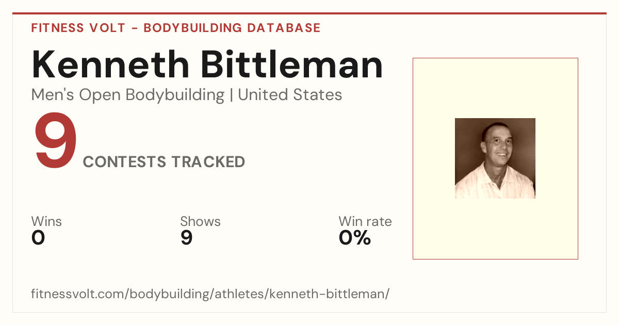Click the Shows value of 9
The image size is (619, 325).
pyautogui.click(x=186, y=238)
